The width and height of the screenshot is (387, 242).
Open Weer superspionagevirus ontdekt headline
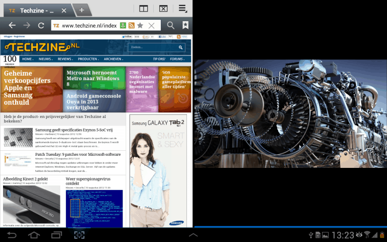point(88,181)
